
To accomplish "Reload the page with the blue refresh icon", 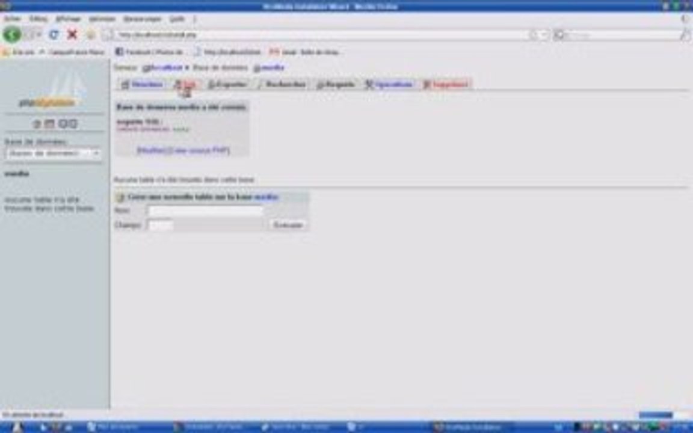I will (54, 34).
